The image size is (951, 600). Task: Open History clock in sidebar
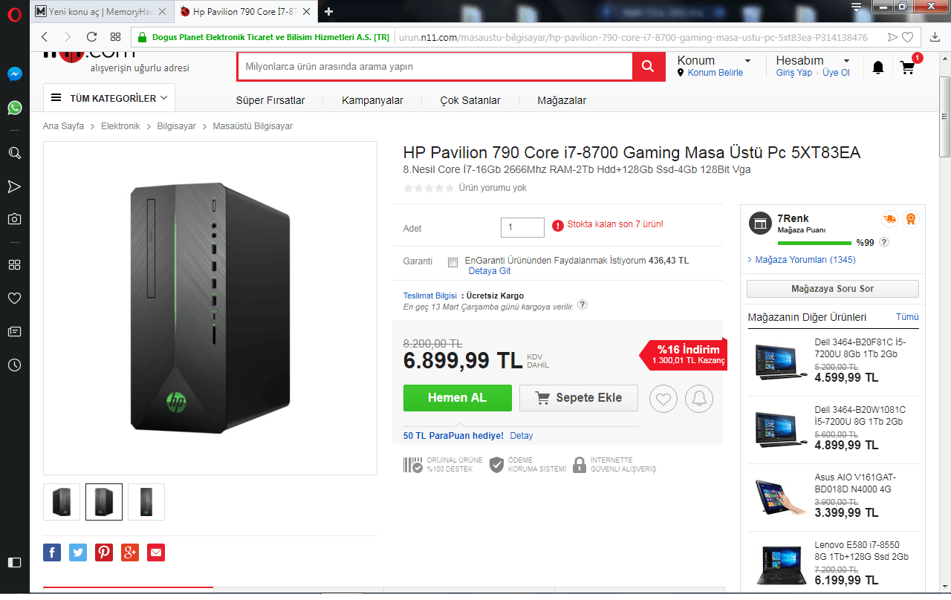[x=15, y=365]
